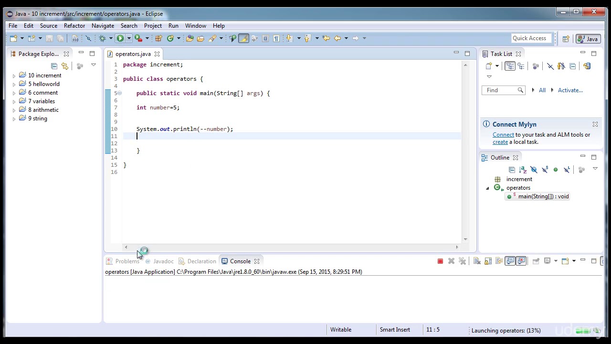Click Display Selected Console monitor icon

[x=547, y=261]
